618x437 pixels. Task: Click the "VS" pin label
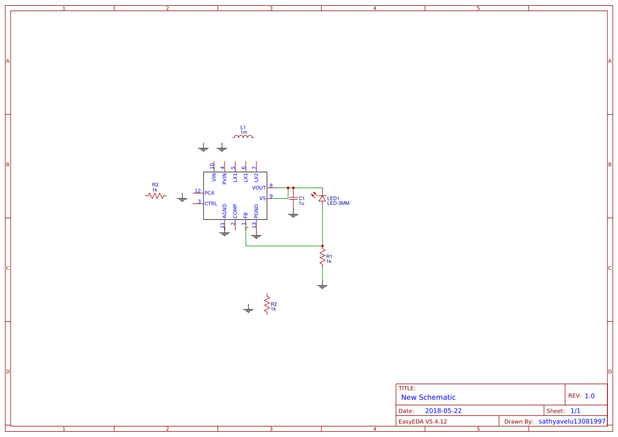pos(263,198)
